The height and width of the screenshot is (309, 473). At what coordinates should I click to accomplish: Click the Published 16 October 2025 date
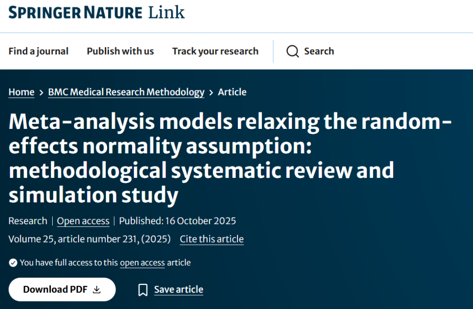[177, 221]
